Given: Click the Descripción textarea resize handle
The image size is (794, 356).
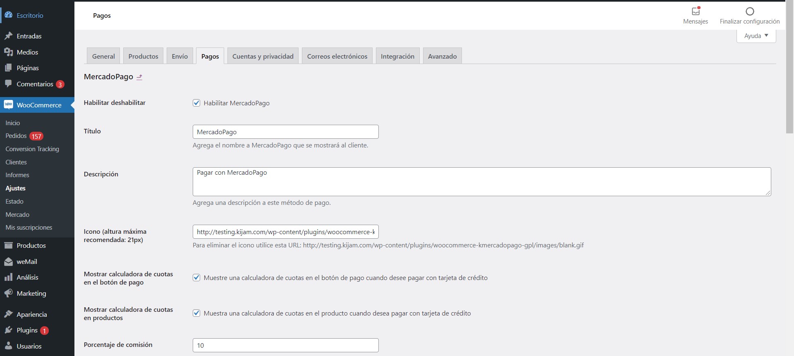Looking at the screenshot, I should [768, 193].
